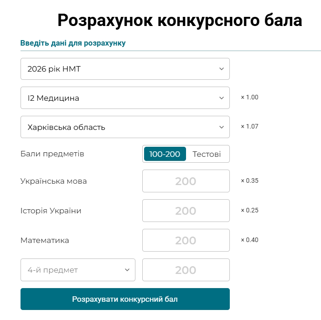This screenshot has width=321, height=320.
Task: Click the Введіть дані для розрахунку label
Action: click(x=73, y=43)
